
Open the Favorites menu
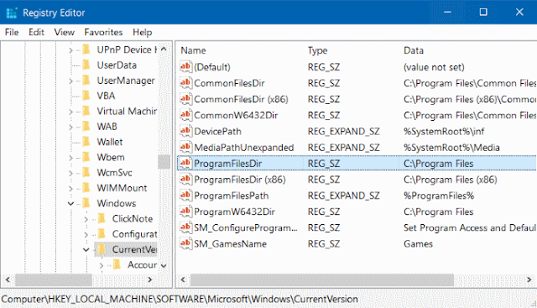click(103, 32)
